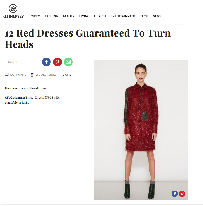Pin photo using Pinterest icon on image
The width and height of the screenshot is (203, 206).
point(182,194)
